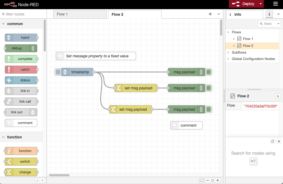Zoom in on the canvas

pos(218,181)
